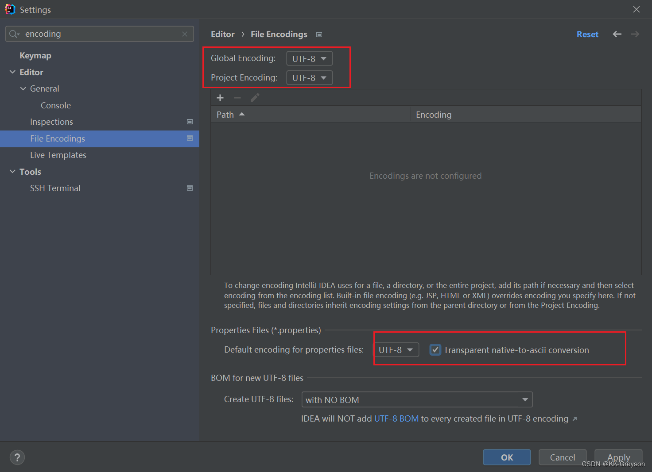Click the project icon on Inspections row
This screenshot has width=652, height=472.
coord(190,122)
